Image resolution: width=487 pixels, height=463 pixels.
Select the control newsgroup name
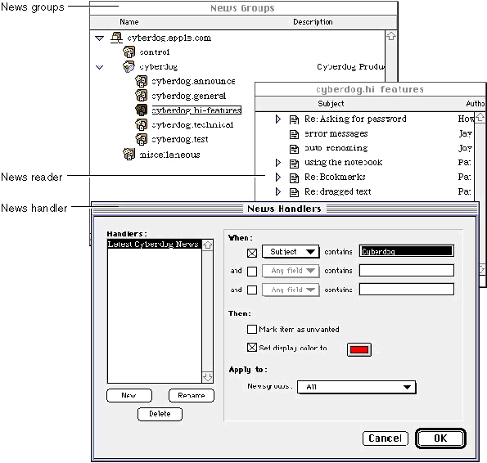(155, 52)
